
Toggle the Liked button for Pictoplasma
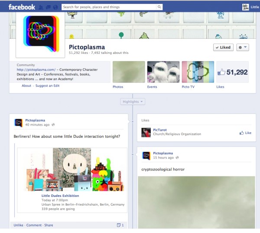pyautogui.click(x=224, y=47)
